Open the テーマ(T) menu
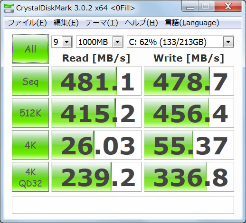 pyautogui.click(x=102, y=23)
